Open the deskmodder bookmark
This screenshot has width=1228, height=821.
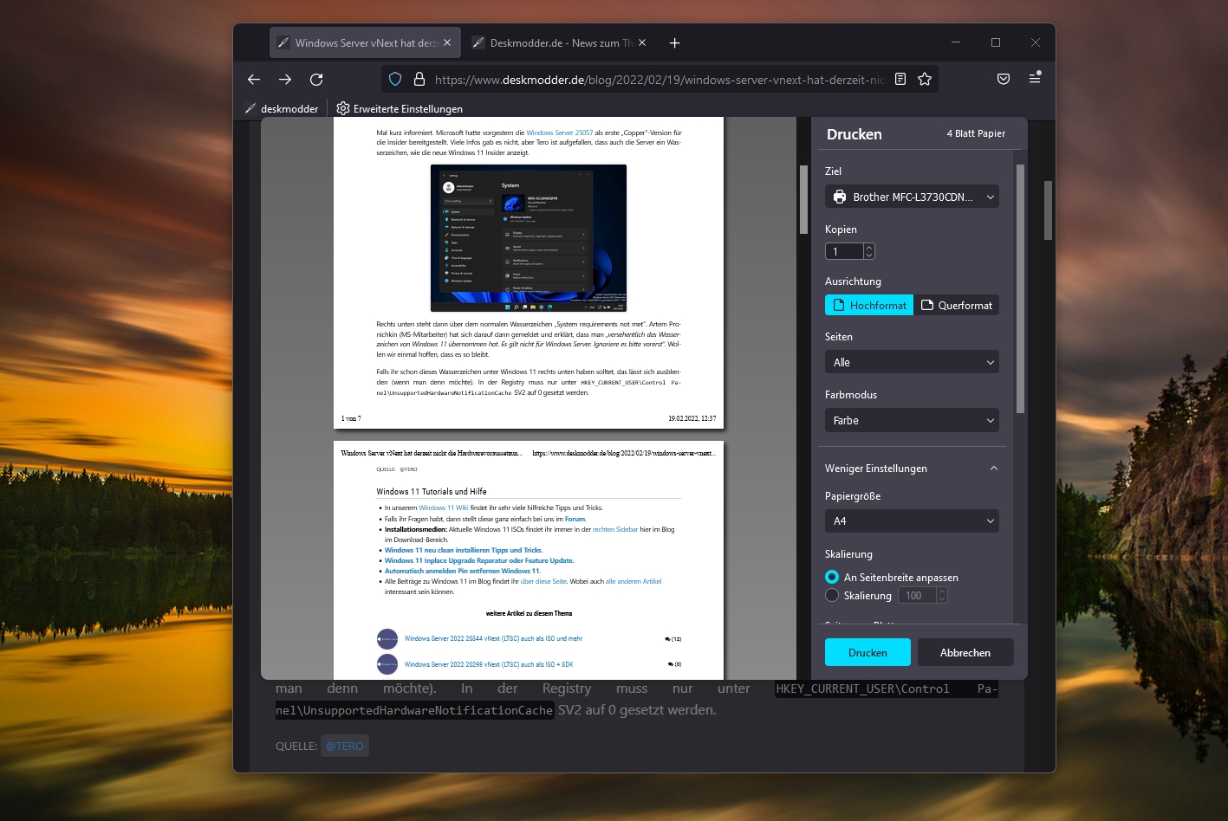coord(282,108)
